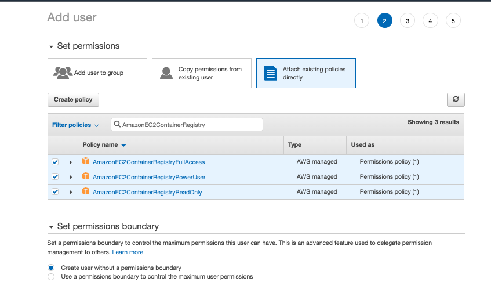
Task: Choose Add user to group option
Action: tap(97, 73)
